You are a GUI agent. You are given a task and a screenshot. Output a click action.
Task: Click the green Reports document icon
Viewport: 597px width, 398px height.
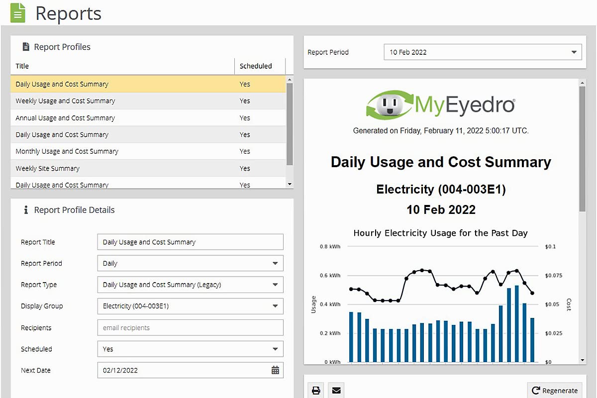coord(18,12)
